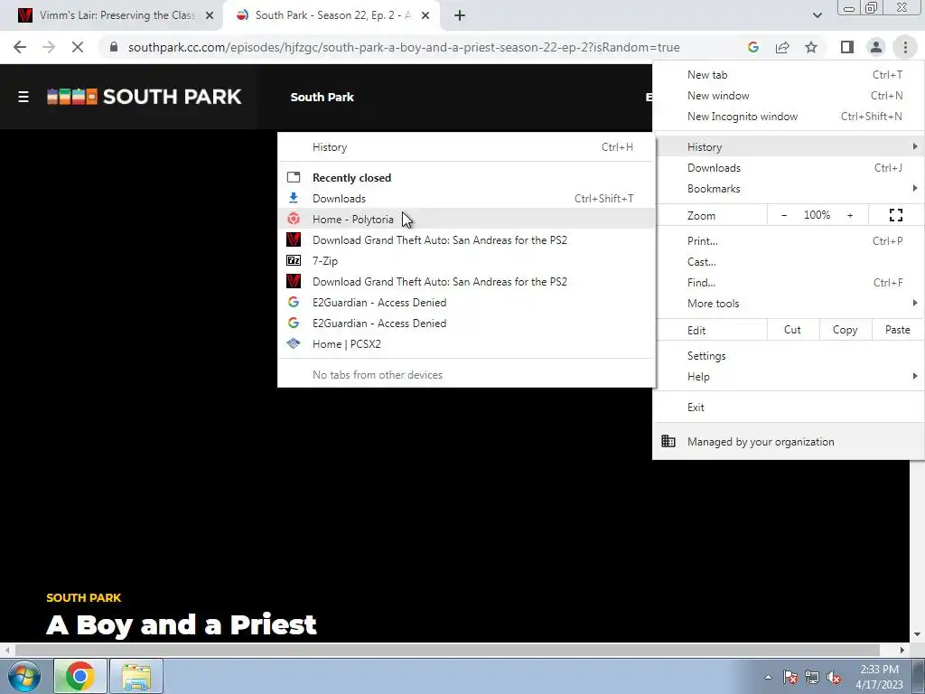Click the padlock site info icon
This screenshot has height=694, width=925.
tap(114, 47)
